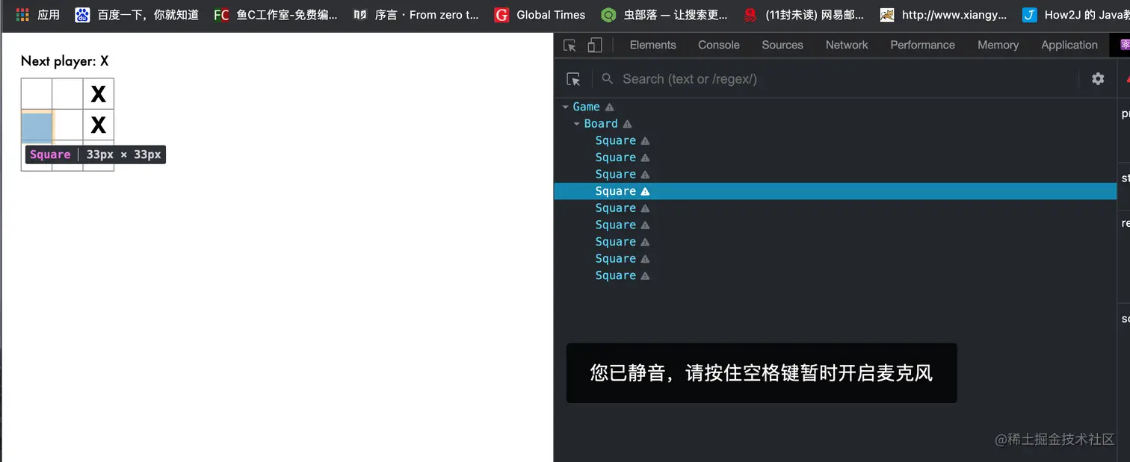
Task: Click the Global Times bookmark icon
Action: [501, 14]
